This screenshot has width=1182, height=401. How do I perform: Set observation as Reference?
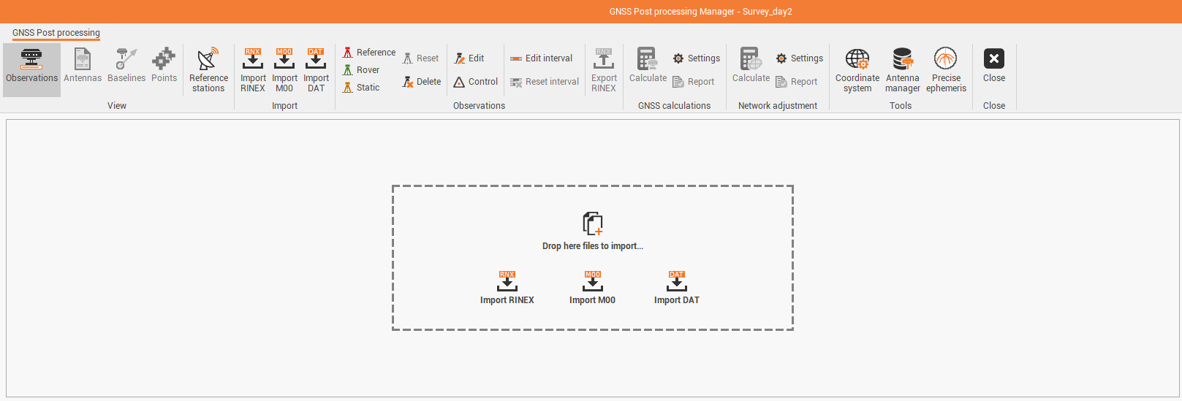tap(369, 53)
